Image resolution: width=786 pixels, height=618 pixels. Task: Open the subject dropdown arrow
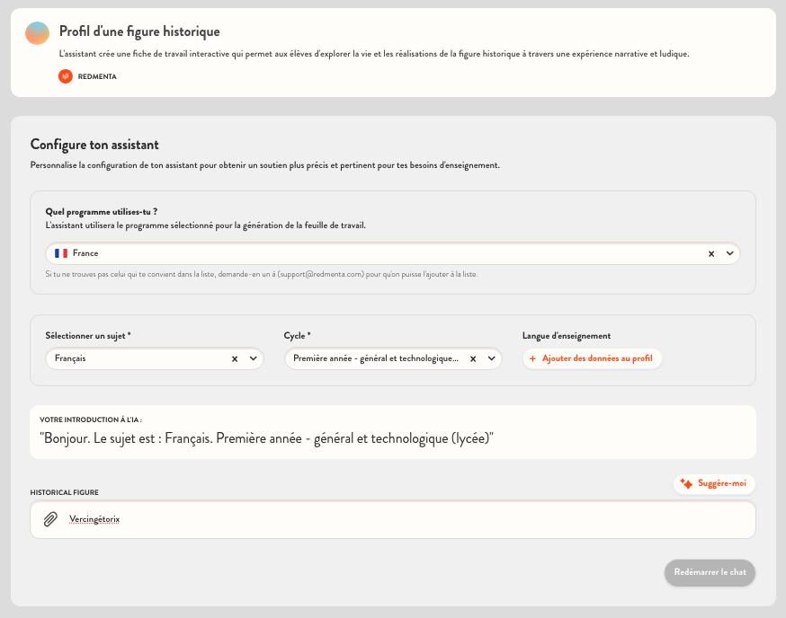coord(253,358)
